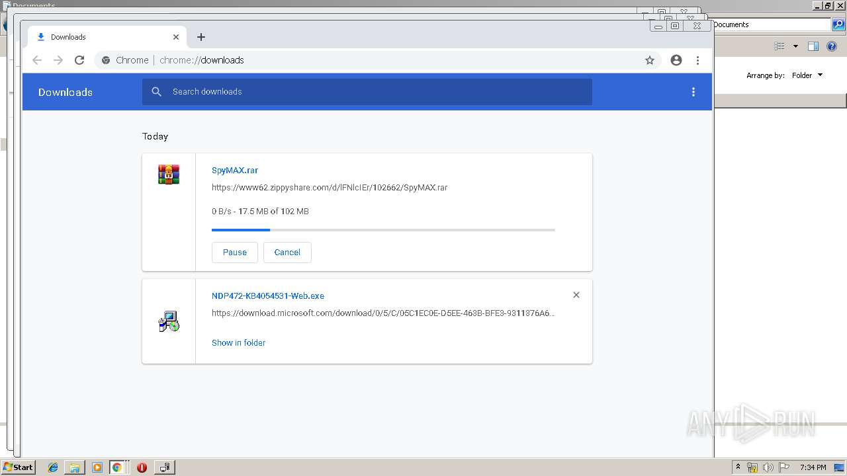Click Documents search box in Explorer window
Screen dimensions: 847x476
coord(772,24)
